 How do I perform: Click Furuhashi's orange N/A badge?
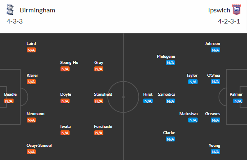click(99, 133)
